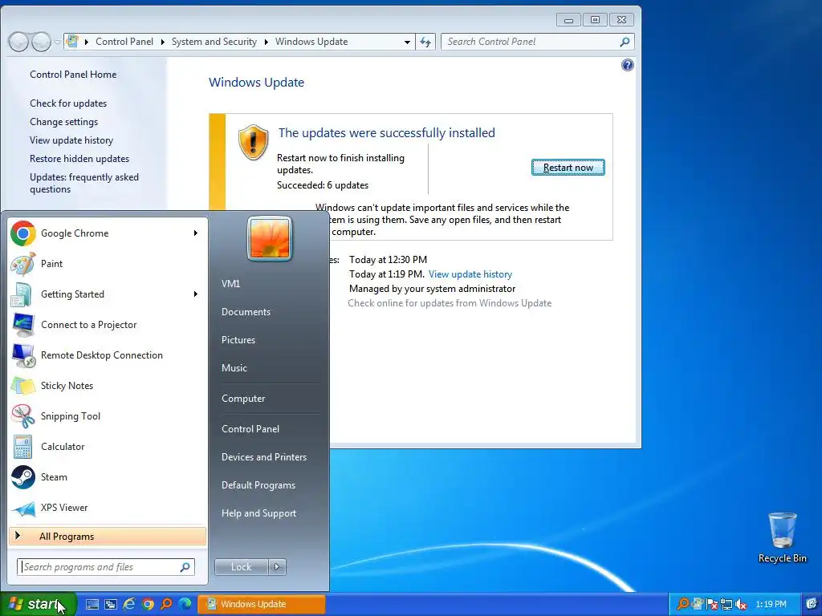
Task: Open XPS Viewer
Action: tap(108, 507)
